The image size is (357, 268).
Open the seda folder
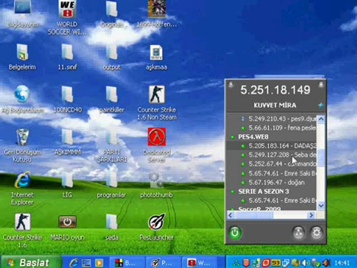tap(112, 227)
